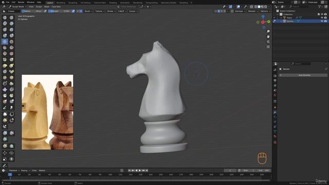Toggle Y axis symmetry

point(222,11)
